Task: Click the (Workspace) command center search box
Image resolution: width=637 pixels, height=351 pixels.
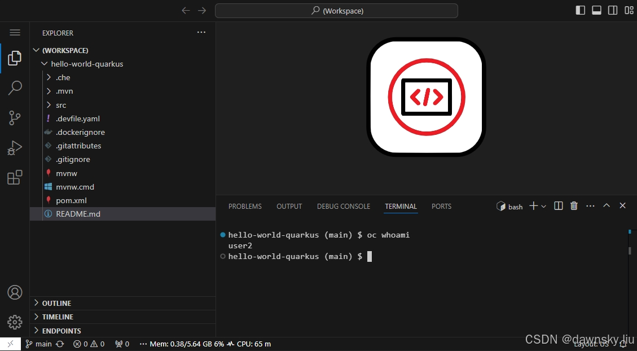Action: pyautogui.click(x=336, y=11)
